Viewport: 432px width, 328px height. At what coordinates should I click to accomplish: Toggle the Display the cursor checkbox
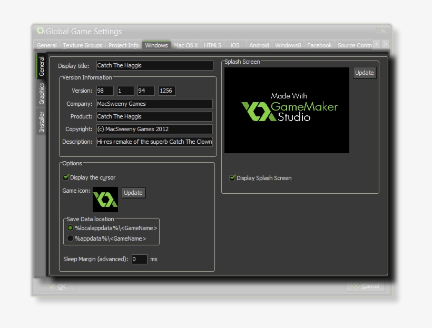pyautogui.click(x=66, y=177)
